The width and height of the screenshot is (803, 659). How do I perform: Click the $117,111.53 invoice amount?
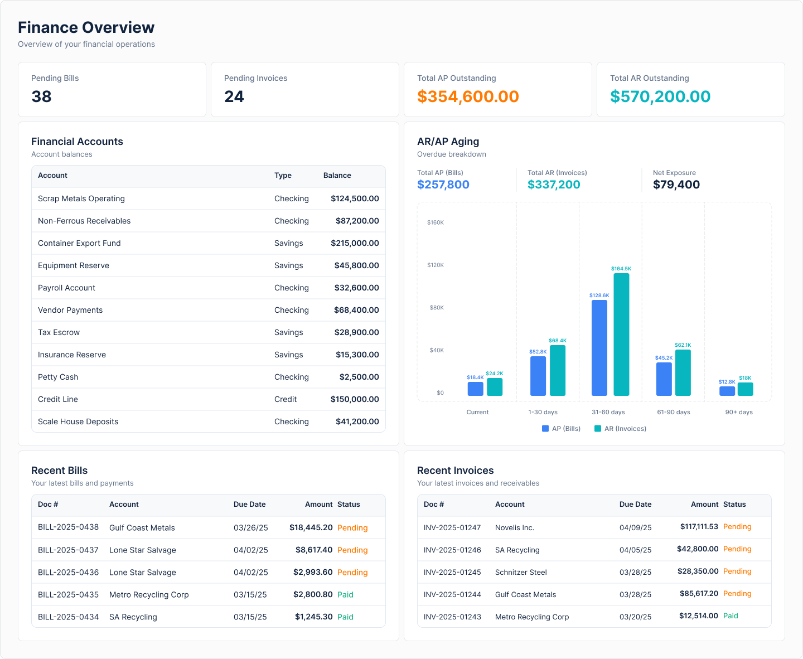699,526
